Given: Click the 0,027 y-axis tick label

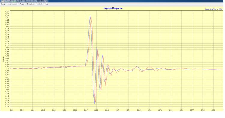Looking at the screenshot, I should pos(7,12).
